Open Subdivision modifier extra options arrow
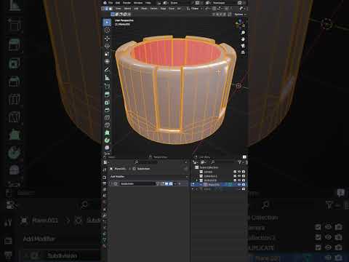The width and height of the screenshot is (349, 262). (x=175, y=184)
